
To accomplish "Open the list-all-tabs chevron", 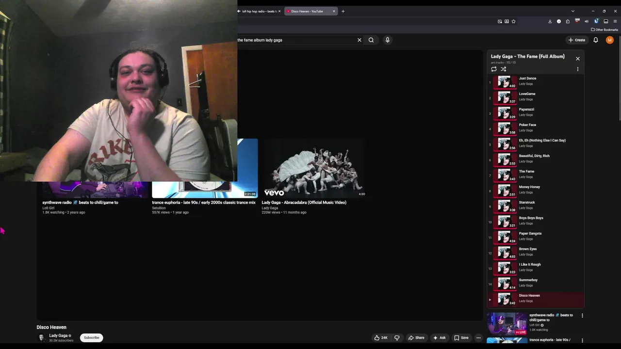I will (573, 11).
